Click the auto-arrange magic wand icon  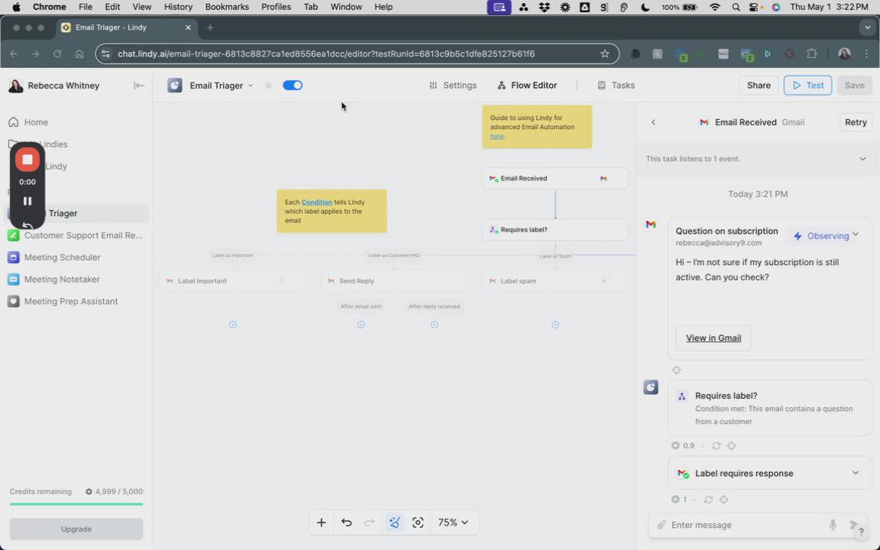pos(394,522)
